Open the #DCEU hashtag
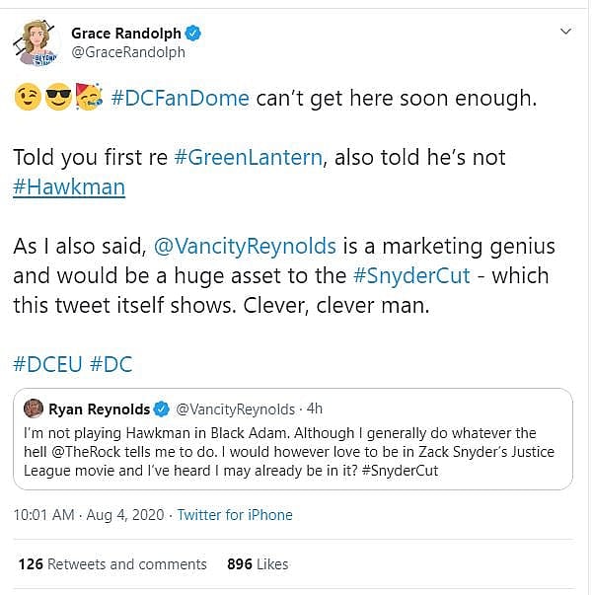Image resolution: width=592 pixels, height=595 pixels. pos(46,364)
